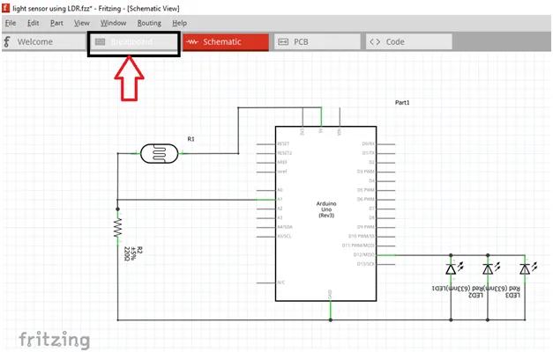Select the photoresistor R1 symbol

coord(160,153)
